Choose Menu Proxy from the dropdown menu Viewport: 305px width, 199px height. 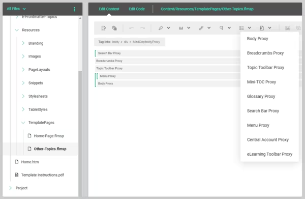pos(269,125)
